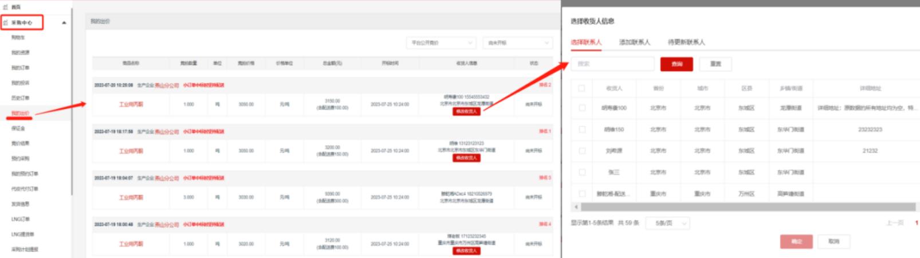Click the 首页 home icon in sidebar
The width and height of the screenshot is (920, 258).
[6, 7]
